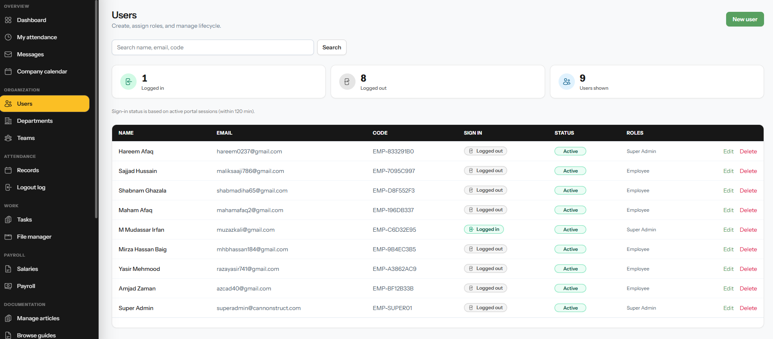The image size is (773, 339).
Task: Delete the Super Admin user
Action: click(748, 308)
